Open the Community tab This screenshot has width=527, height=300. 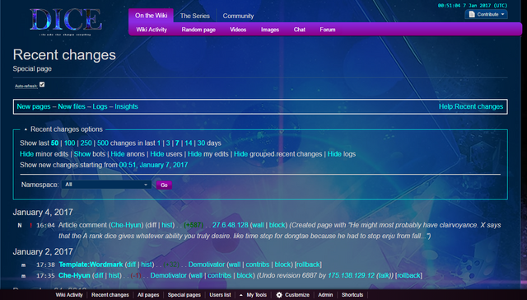tap(238, 16)
